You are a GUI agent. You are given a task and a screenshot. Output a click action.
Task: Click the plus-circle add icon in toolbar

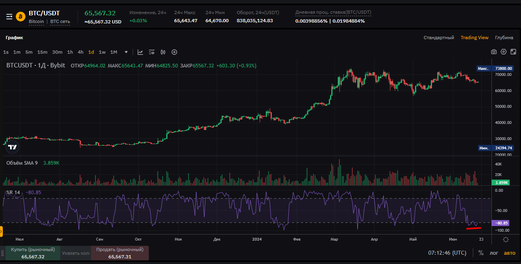[174, 52]
